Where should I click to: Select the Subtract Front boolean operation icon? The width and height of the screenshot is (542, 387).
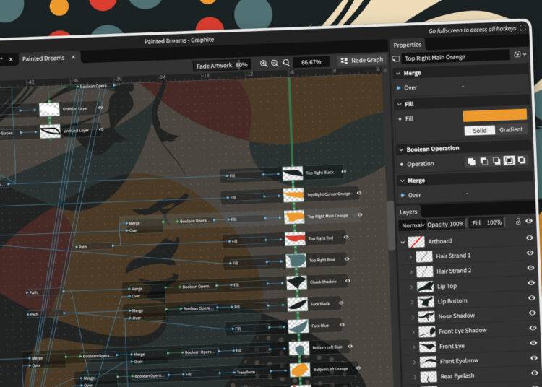[484, 161]
